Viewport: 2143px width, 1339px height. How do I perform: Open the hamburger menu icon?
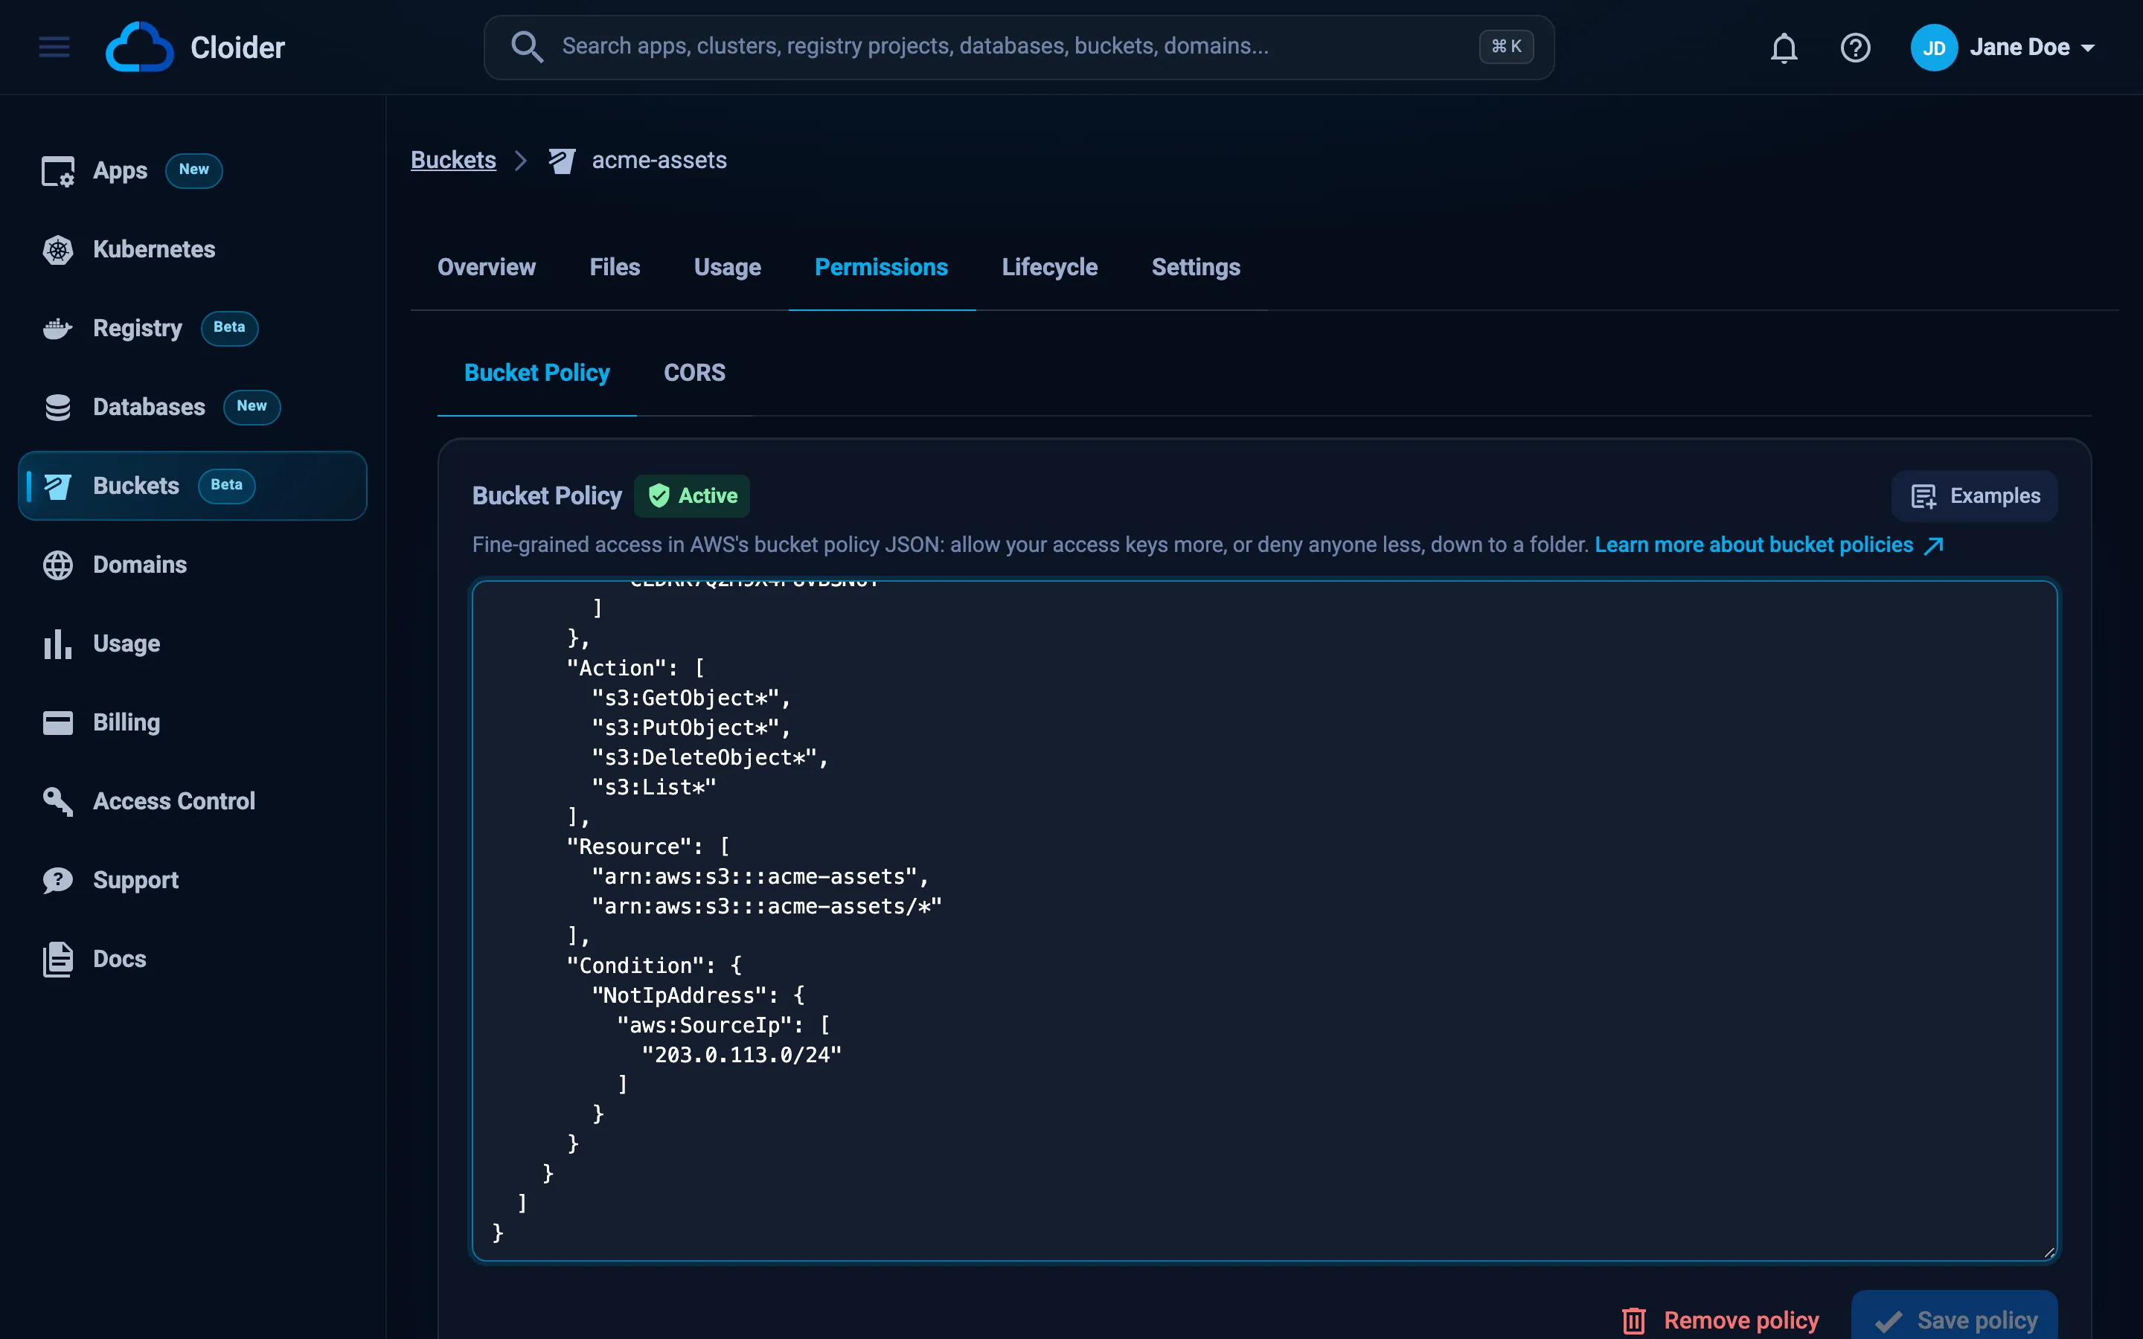tap(54, 47)
